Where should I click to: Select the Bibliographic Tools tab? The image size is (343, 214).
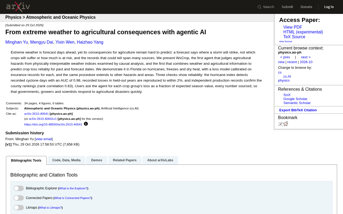point(26,160)
